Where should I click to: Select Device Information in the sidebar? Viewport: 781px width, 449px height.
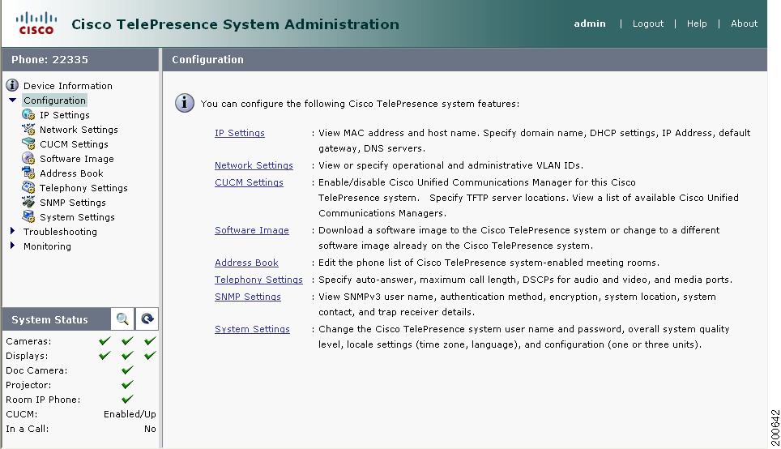click(68, 86)
